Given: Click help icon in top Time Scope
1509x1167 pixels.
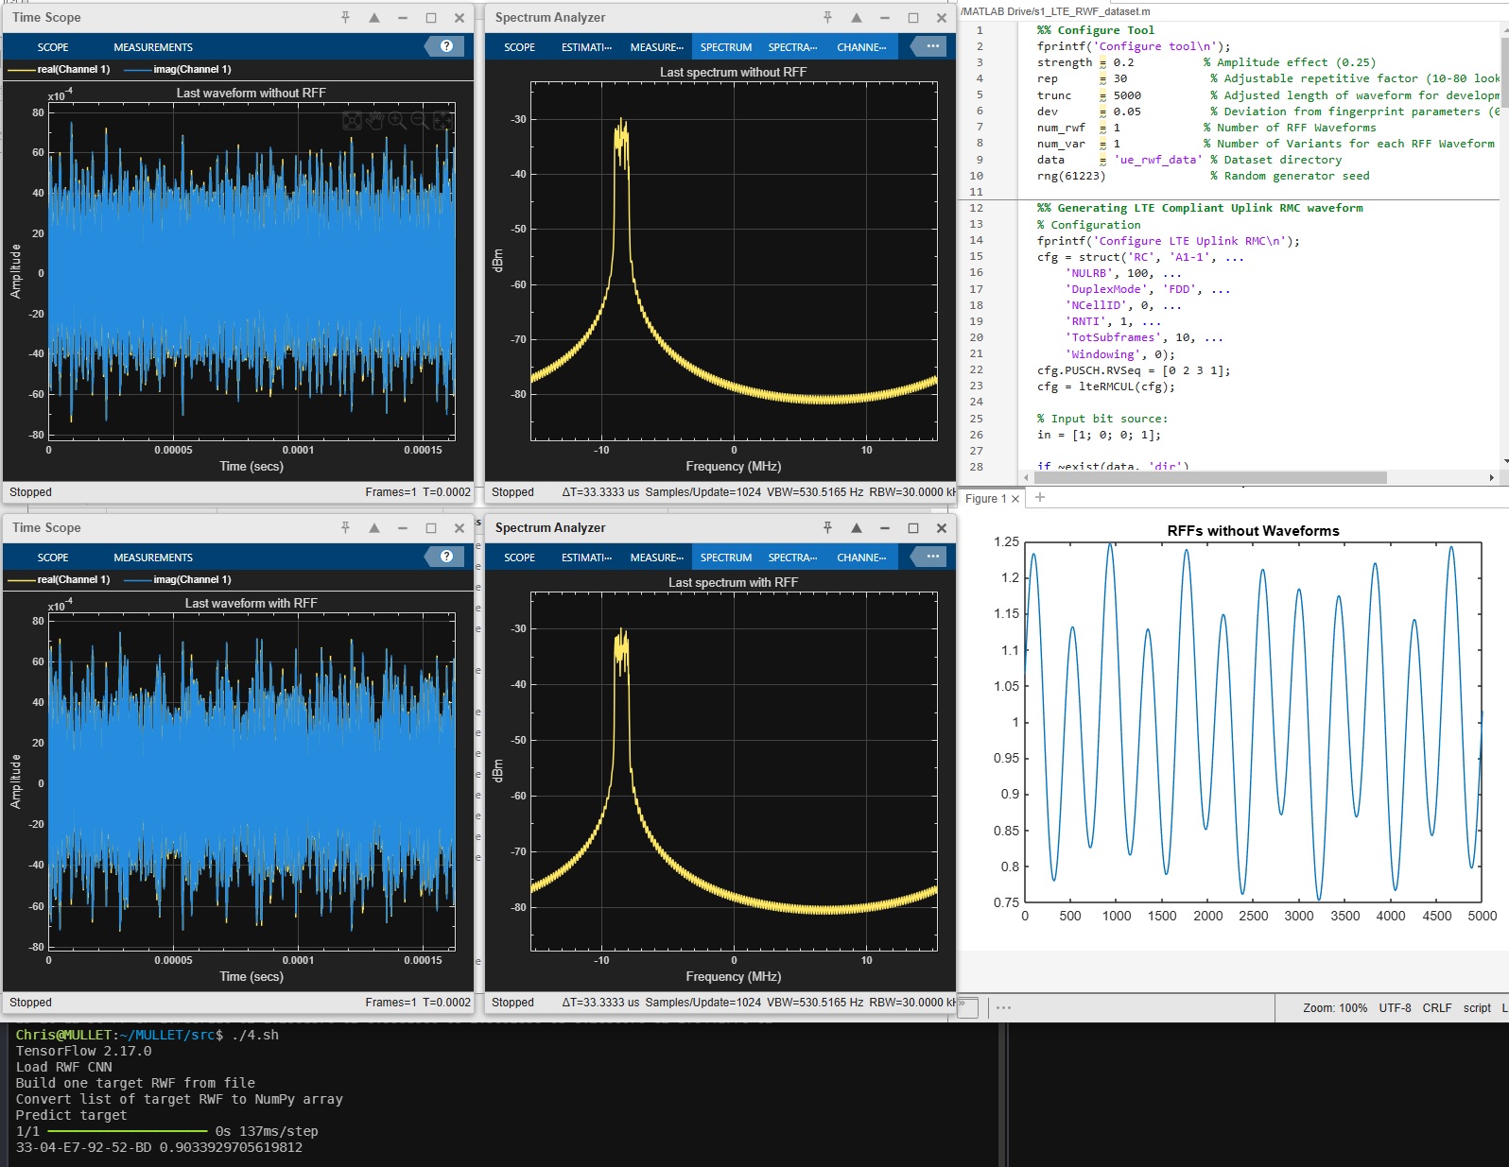Looking at the screenshot, I should point(446,46).
